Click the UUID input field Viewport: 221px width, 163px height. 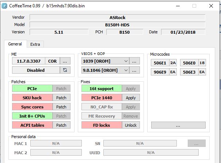(151, 152)
